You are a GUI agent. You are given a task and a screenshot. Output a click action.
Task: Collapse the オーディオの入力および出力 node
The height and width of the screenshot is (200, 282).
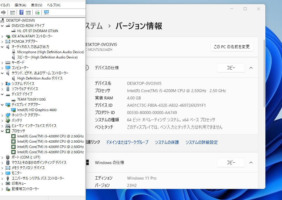coord(2,47)
